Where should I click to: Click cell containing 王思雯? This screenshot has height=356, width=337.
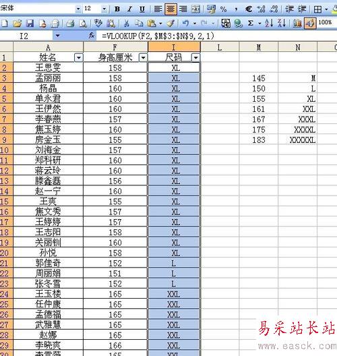click(x=48, y=67)
